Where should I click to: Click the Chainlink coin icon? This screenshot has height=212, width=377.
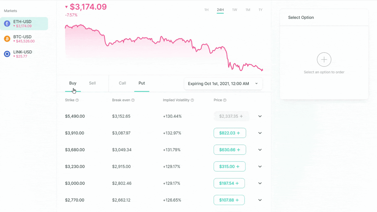click(7, 54)
